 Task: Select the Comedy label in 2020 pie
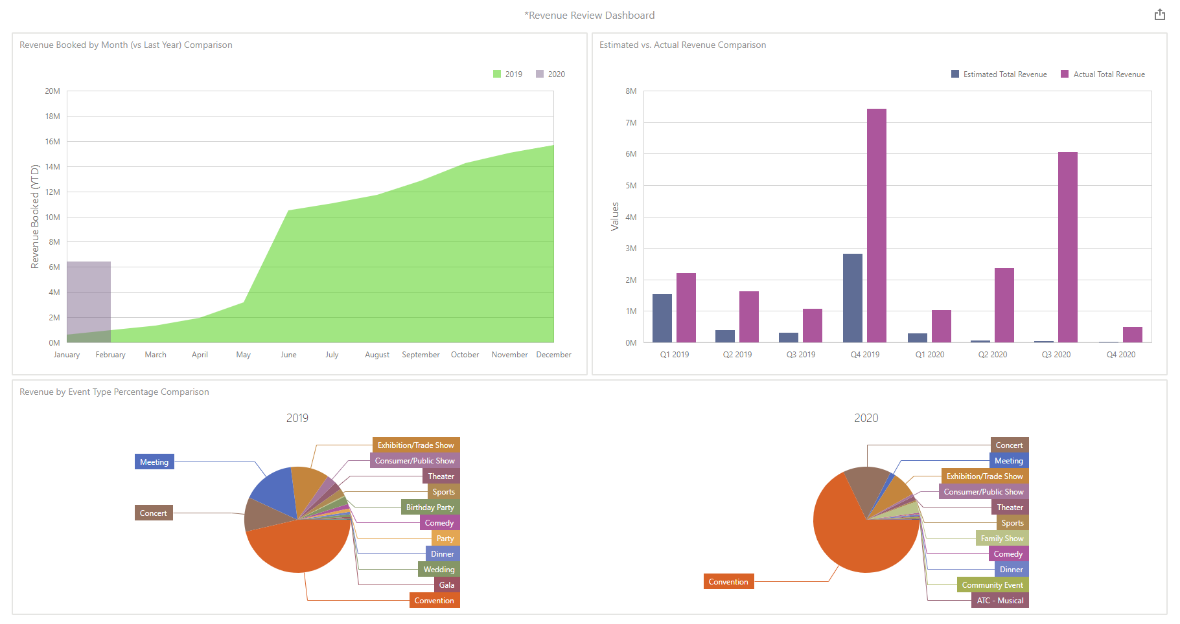pos(1008,553)
